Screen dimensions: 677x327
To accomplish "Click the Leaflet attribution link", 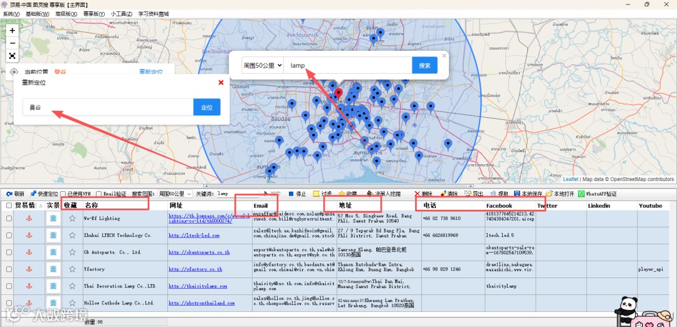I will tap(570, 179).
